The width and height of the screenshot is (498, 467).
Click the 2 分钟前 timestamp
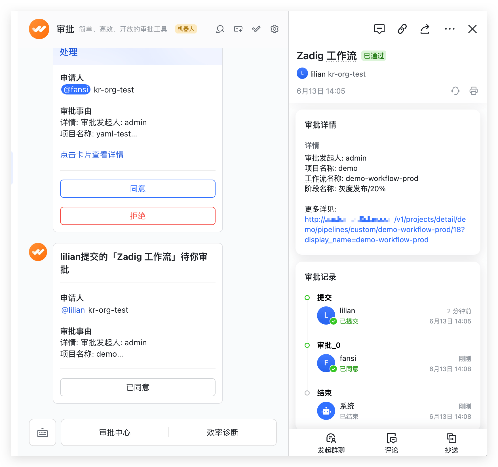pos(459,311)
